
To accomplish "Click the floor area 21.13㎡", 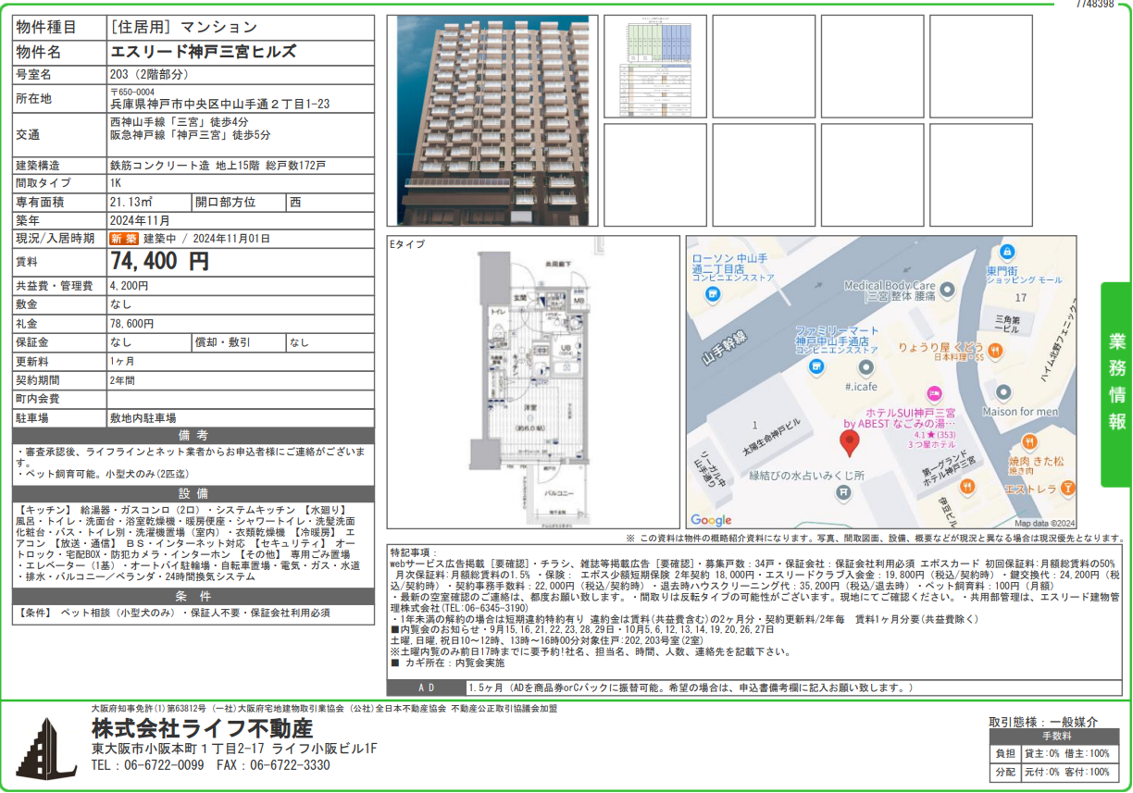I will pyautogui.click(x=131, y=202).
